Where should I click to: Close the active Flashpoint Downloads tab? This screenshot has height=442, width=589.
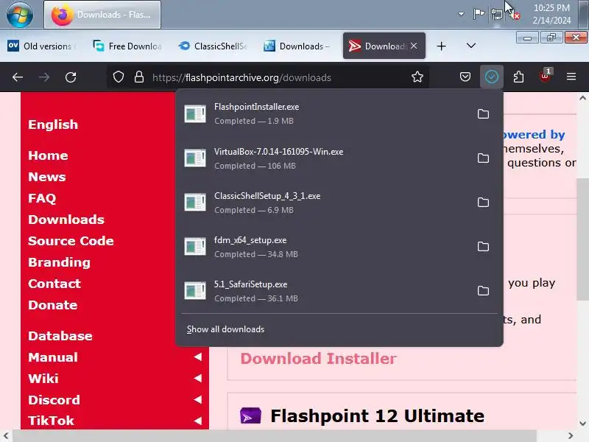[x=414, y=46]
